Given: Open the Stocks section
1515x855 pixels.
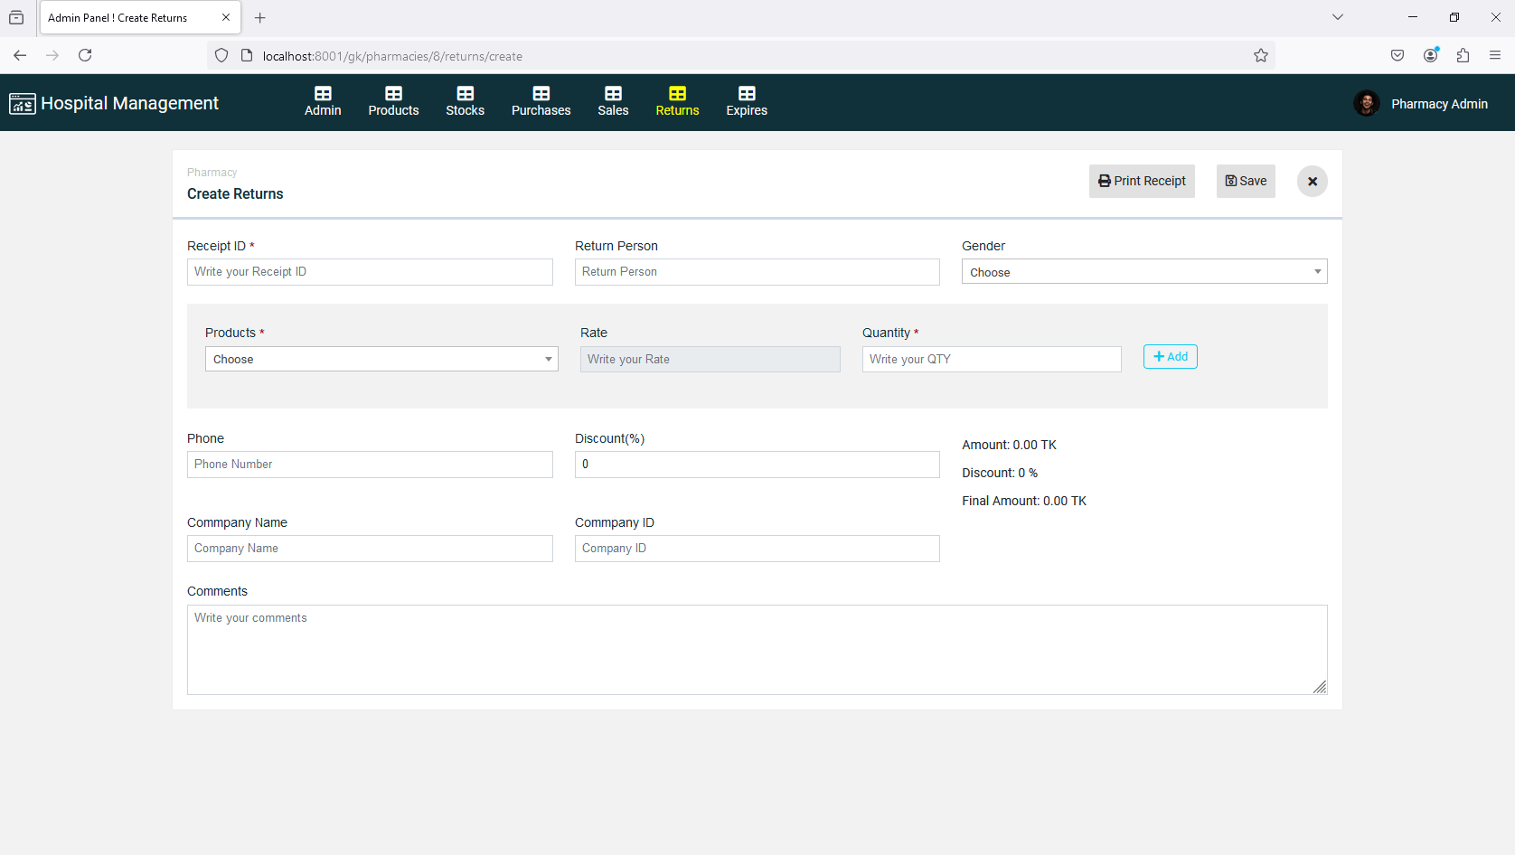Looking at the screenshot, I should (x=465, y=102).
